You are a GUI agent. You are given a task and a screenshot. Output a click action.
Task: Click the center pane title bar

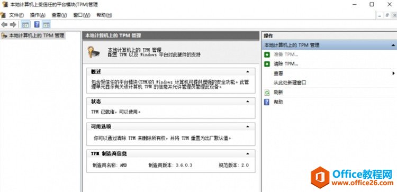click(x=171, y=35)
